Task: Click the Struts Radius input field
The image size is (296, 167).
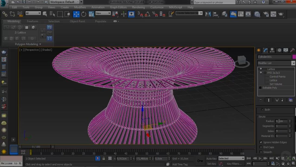Action: 281,121
